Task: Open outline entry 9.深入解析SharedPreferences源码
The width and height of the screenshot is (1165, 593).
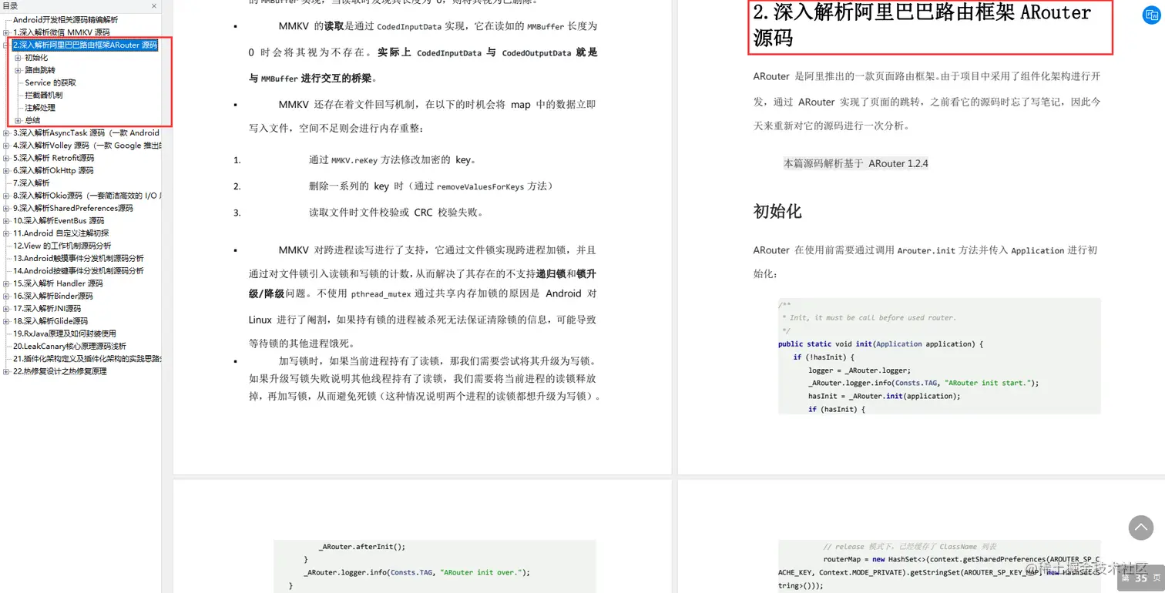Action: 72,208
